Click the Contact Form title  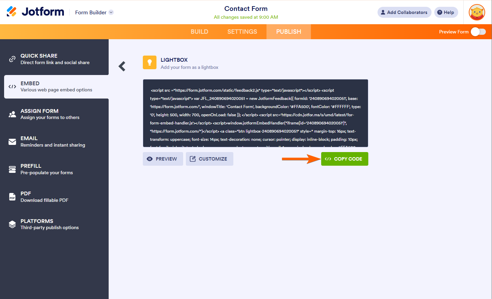point(246,9)
